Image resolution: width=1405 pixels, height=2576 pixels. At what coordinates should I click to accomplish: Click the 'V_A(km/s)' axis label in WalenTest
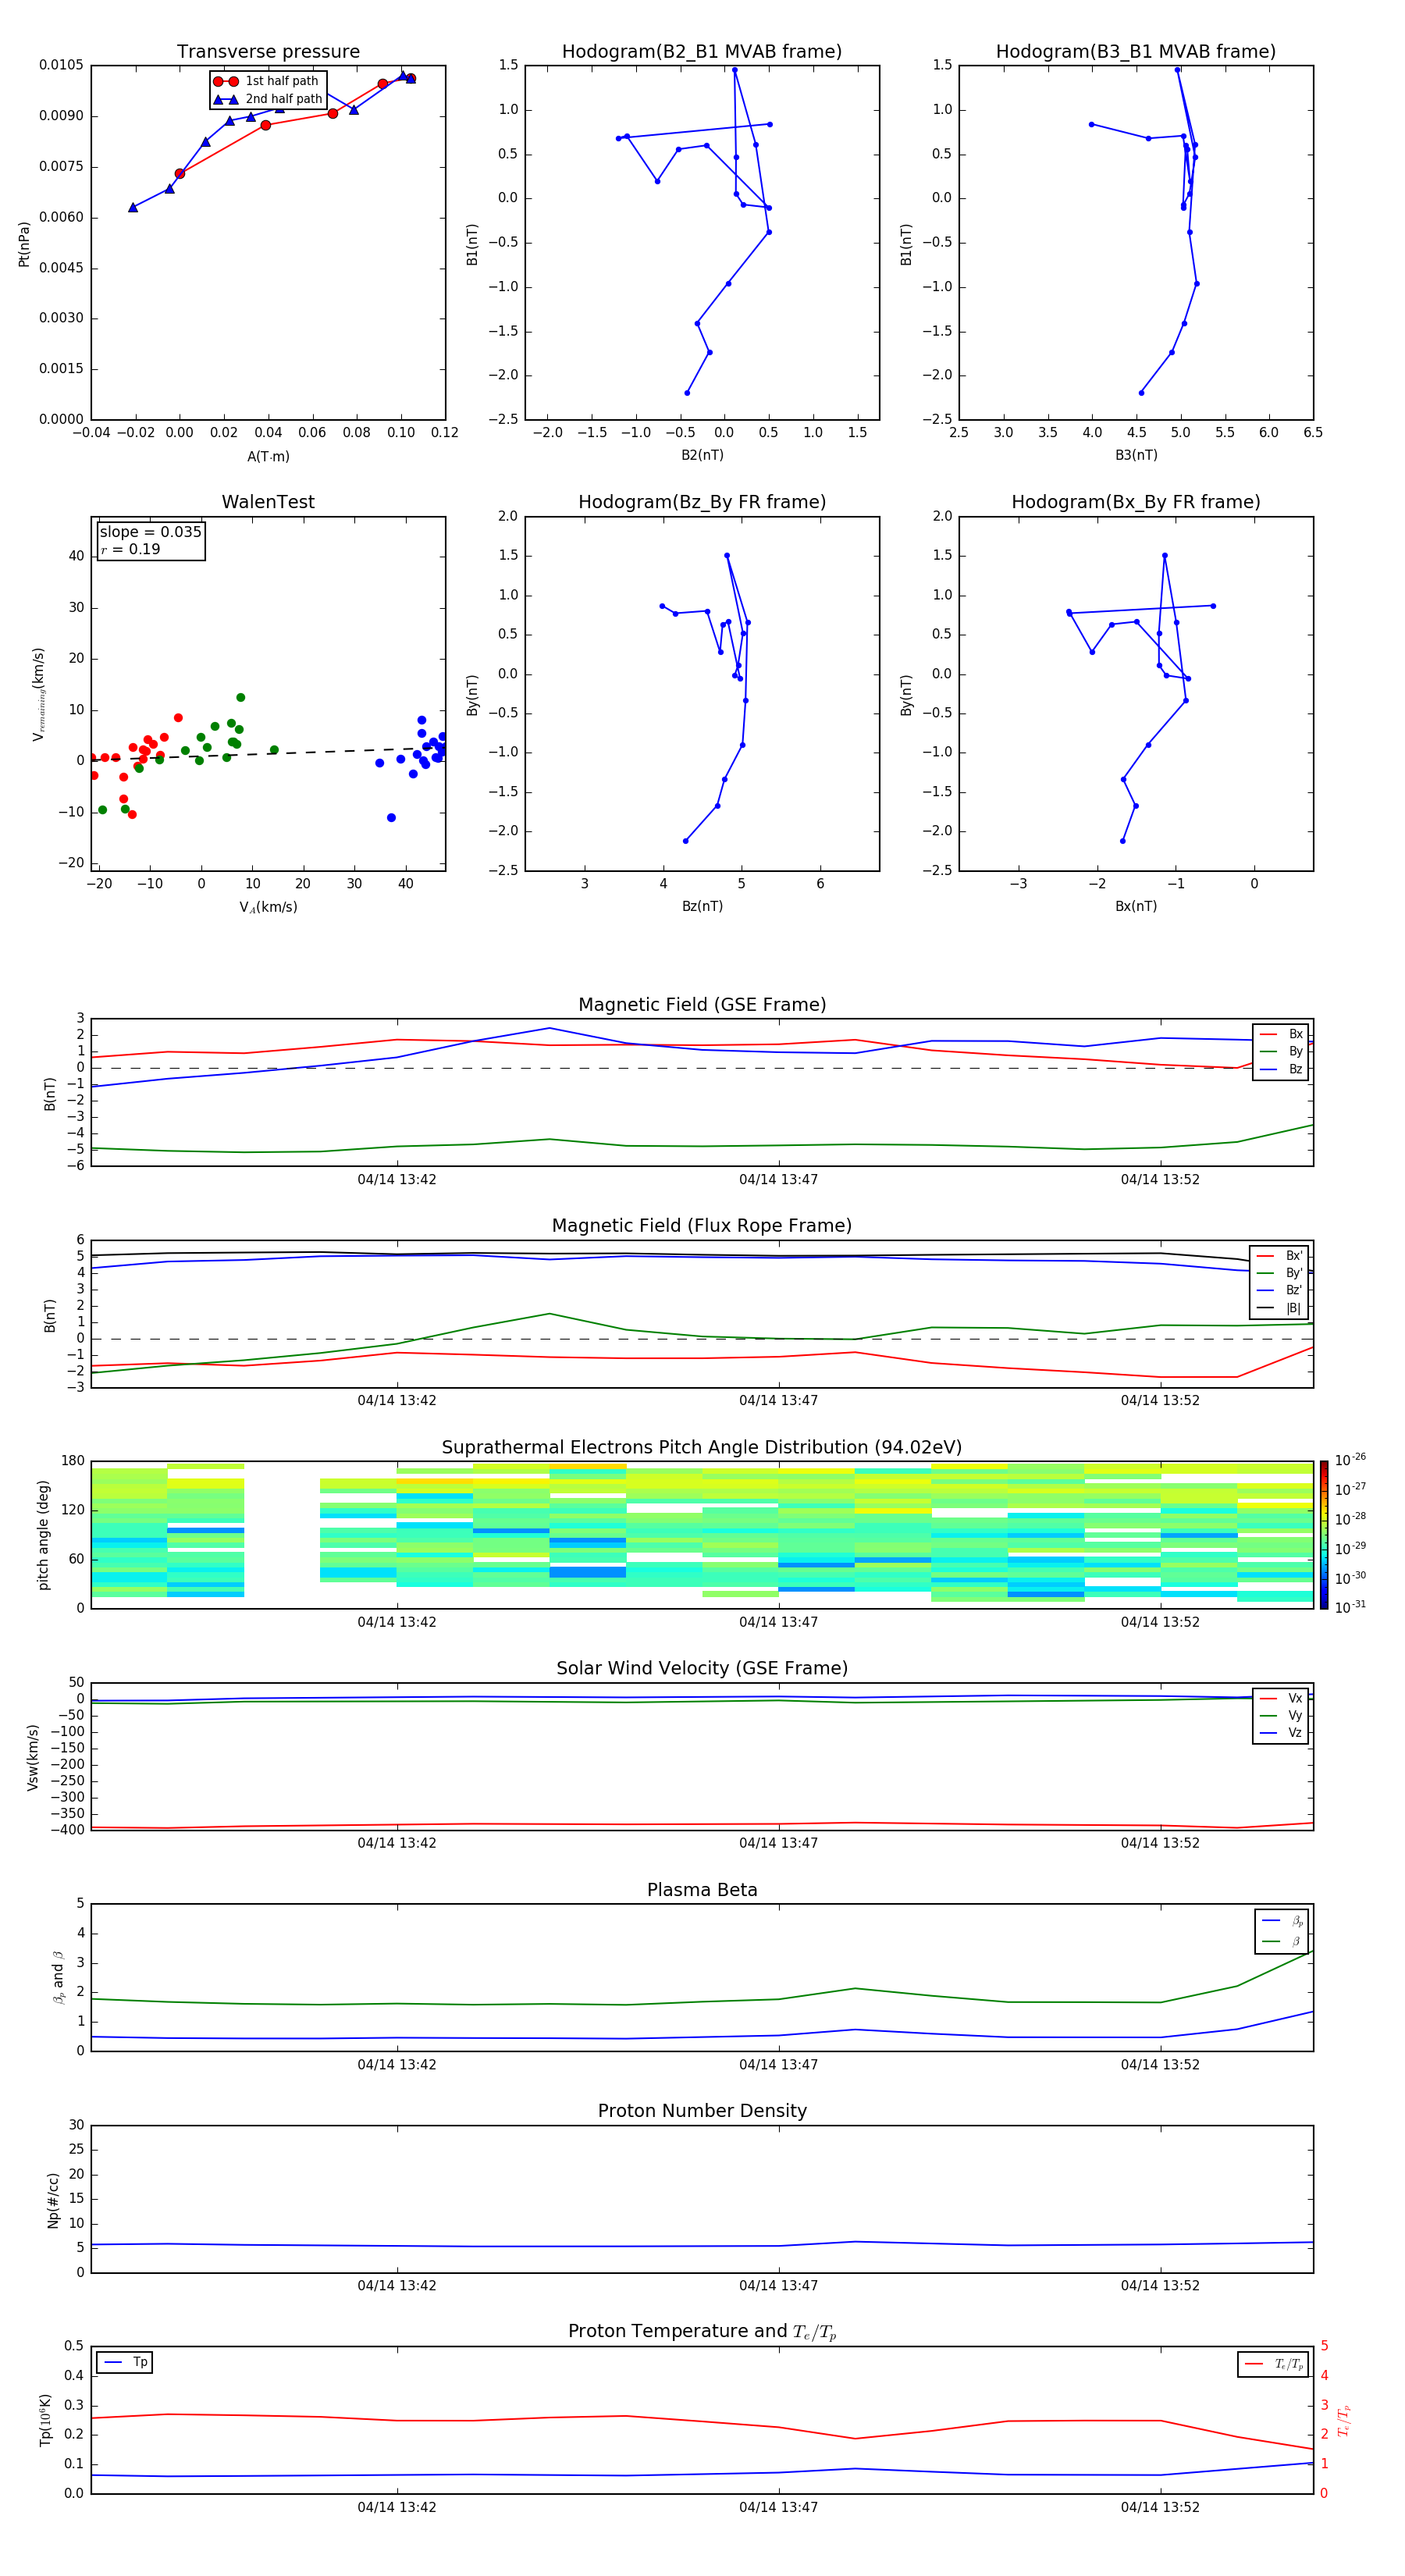(x=268, y=907)
